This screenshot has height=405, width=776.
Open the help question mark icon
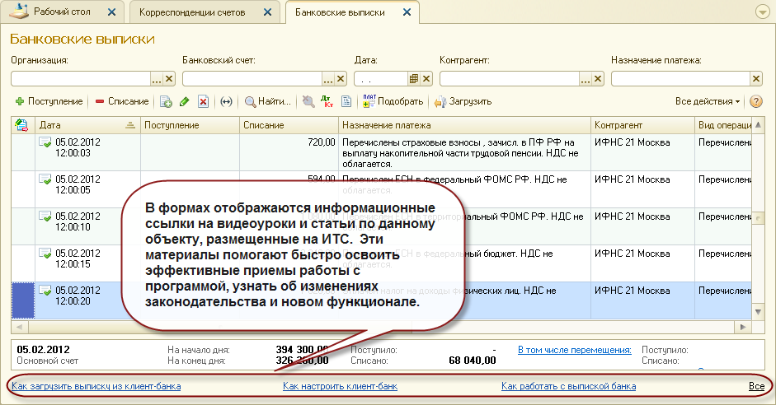[x=755, y=101]
